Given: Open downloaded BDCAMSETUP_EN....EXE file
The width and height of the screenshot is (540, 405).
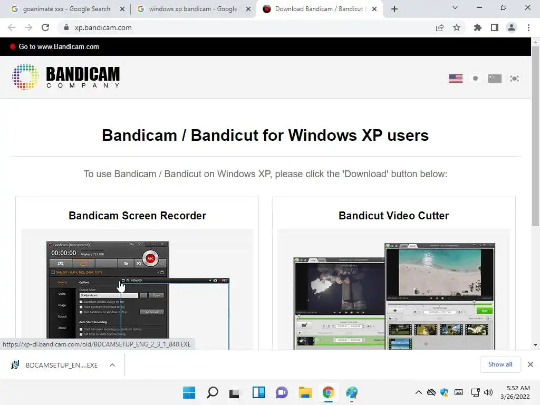Looking at the screenshot, I should (x=54, y=365).
